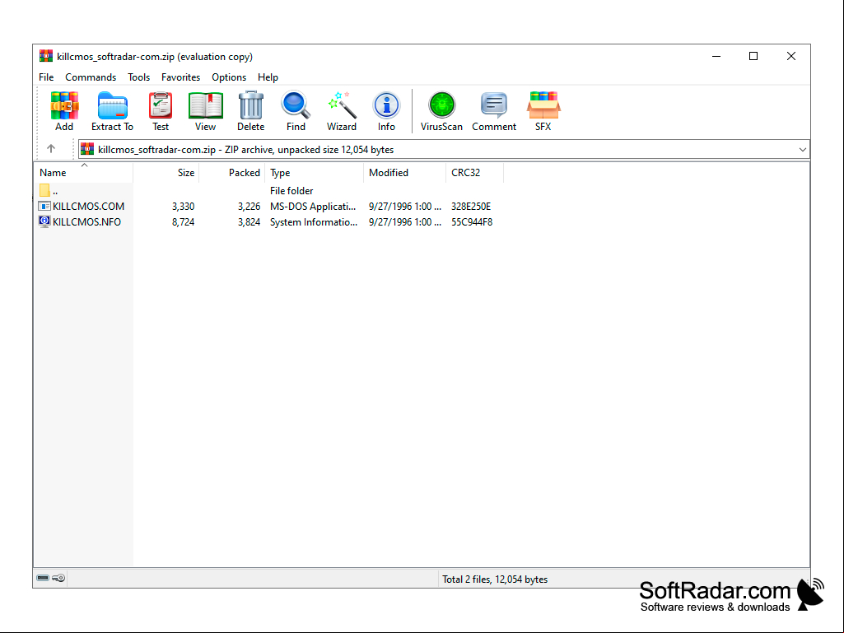Close the WinRAR window
This screenshot has width=844, height=633.
pyautogui.click(x=790, y=56)
